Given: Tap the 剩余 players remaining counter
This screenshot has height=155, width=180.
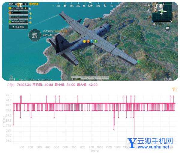Looking at the screenshot, I should point(18,4).
